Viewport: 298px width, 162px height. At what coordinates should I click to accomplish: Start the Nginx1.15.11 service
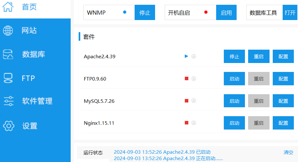pos(234,123)
